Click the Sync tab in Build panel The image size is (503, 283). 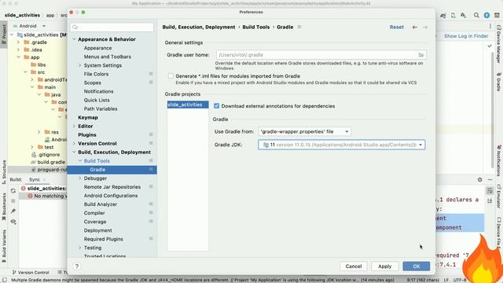click(x=35, y=180)
